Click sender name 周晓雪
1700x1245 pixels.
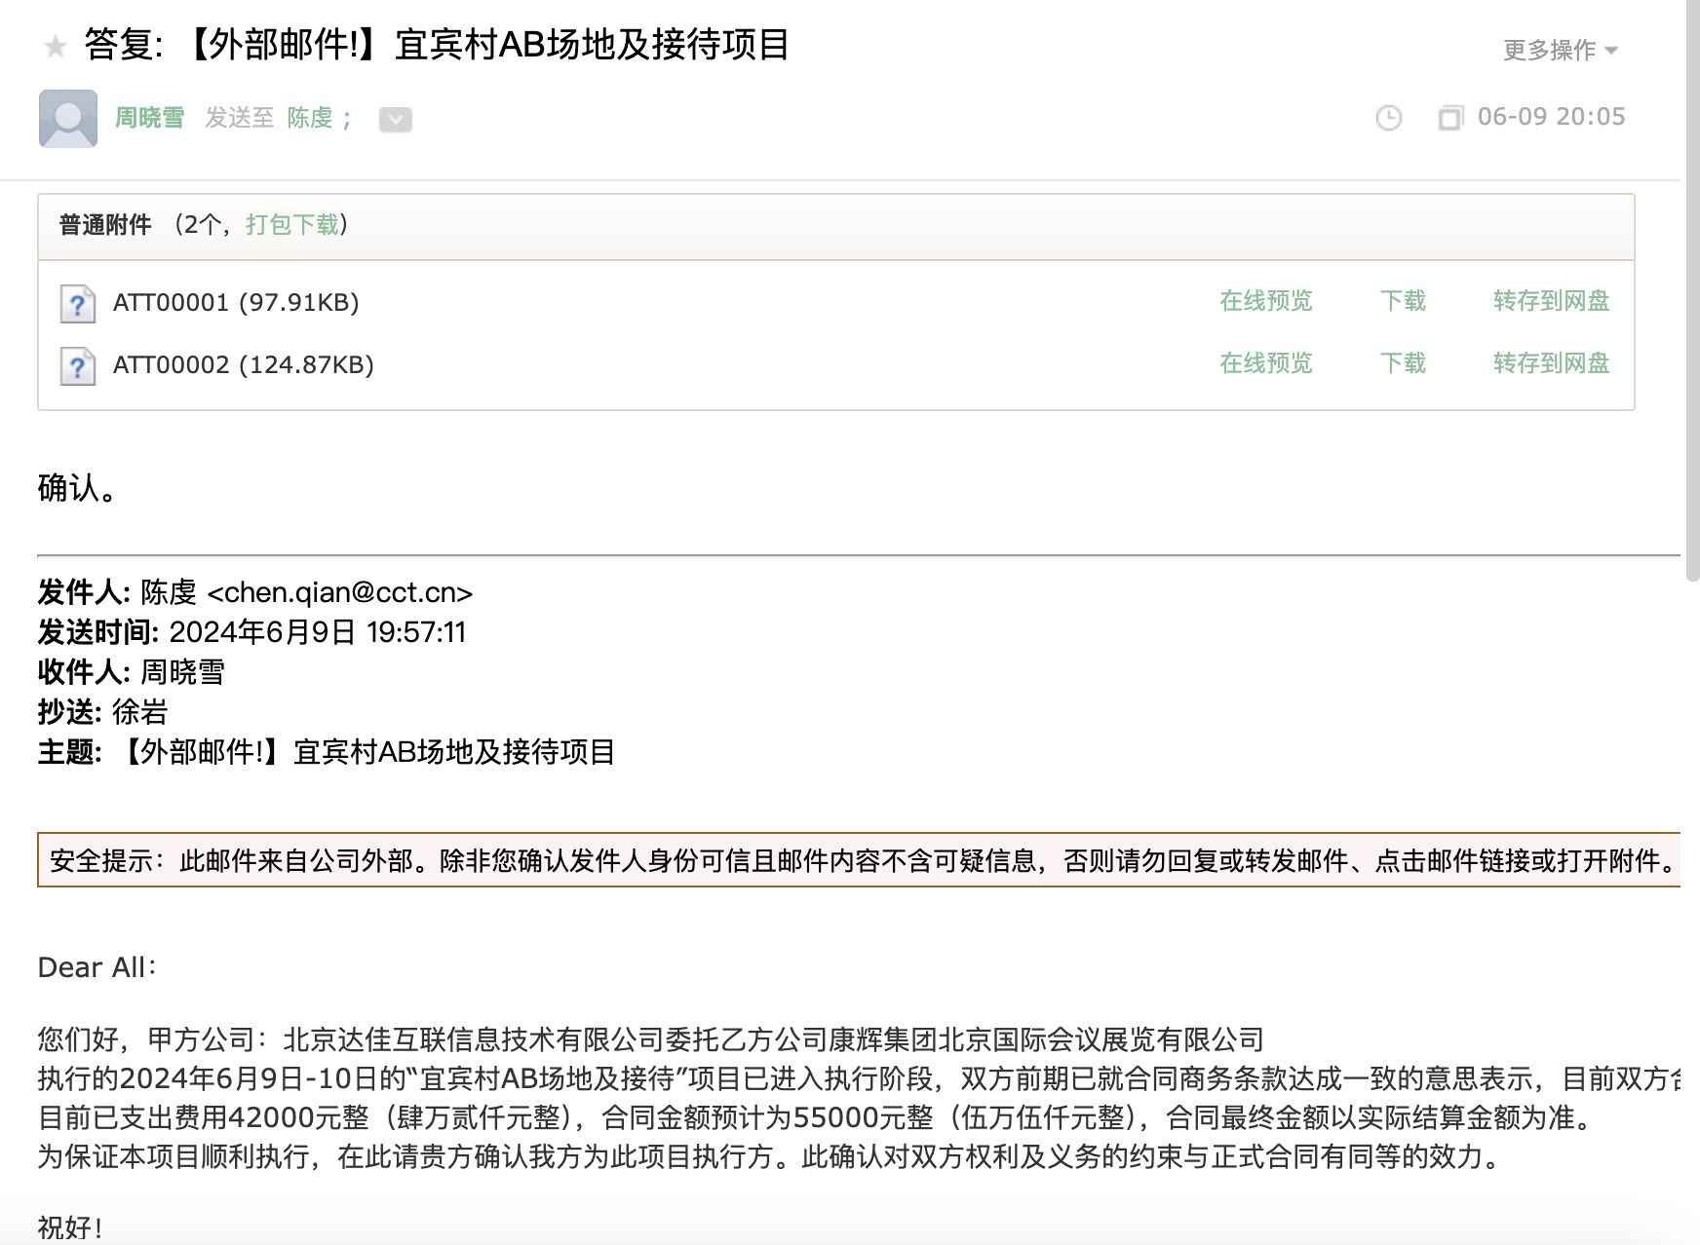pyautogui.click(x=149, y=118)
